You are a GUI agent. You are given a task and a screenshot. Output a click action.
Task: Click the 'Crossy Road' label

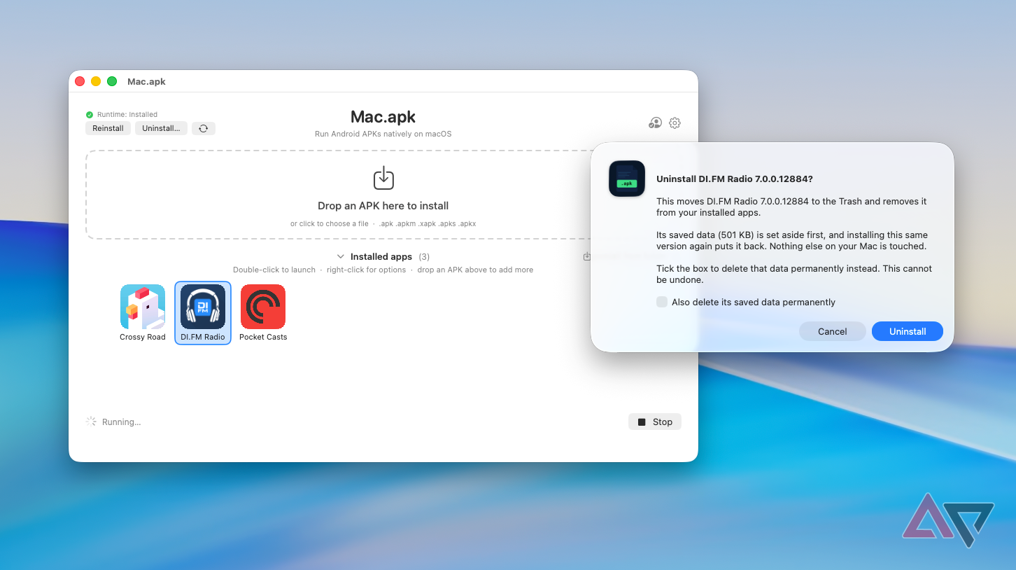[x=143, y=337]
